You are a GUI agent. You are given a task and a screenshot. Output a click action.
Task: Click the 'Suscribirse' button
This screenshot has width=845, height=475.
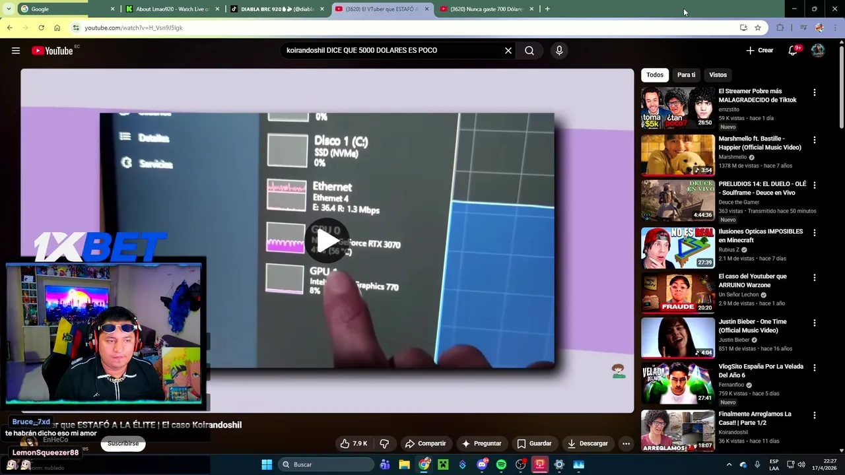coord(123,443)
